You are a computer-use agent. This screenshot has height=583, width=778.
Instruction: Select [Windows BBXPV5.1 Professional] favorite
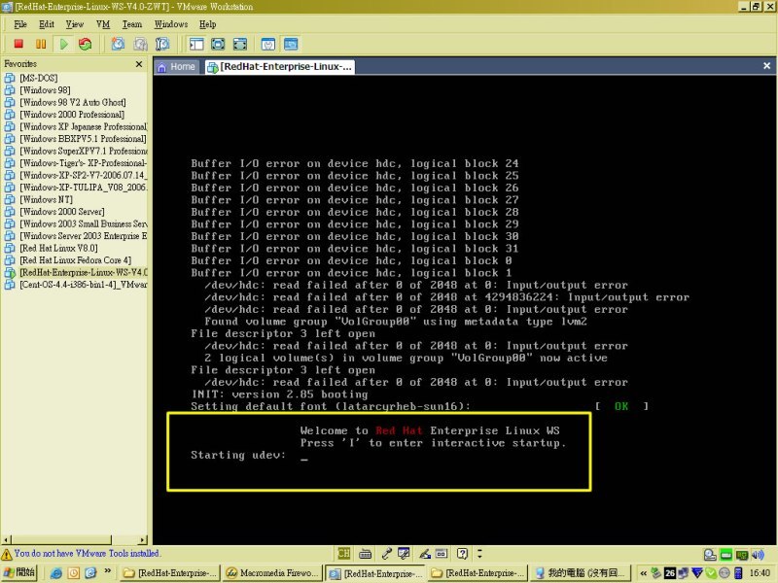coord(76,139)
